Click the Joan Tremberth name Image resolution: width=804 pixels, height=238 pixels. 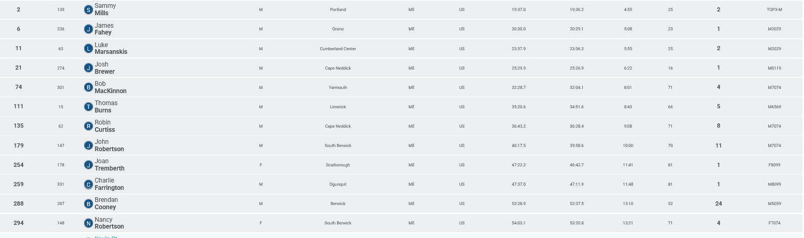click(109, 165)
